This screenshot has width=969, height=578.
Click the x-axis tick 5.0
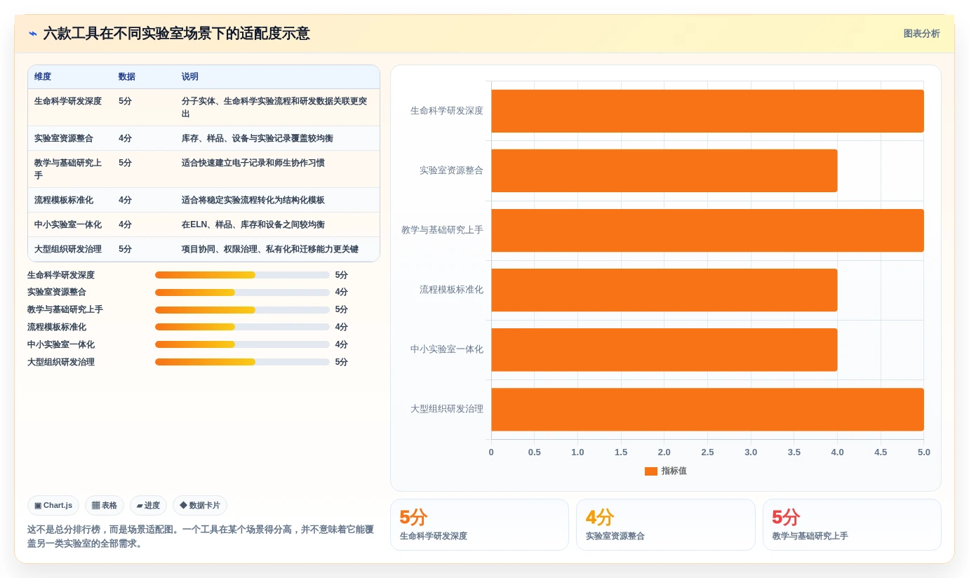tap(924, 452)
